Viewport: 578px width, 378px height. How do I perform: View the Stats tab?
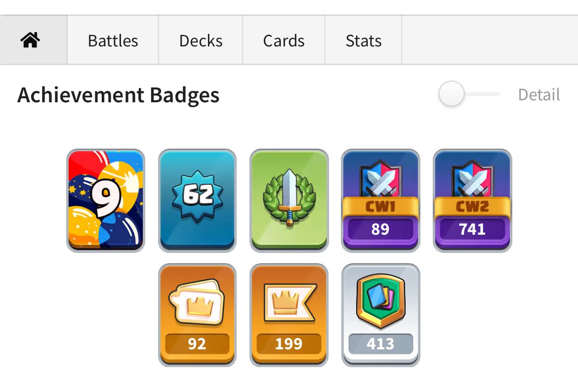pos(363,40)
